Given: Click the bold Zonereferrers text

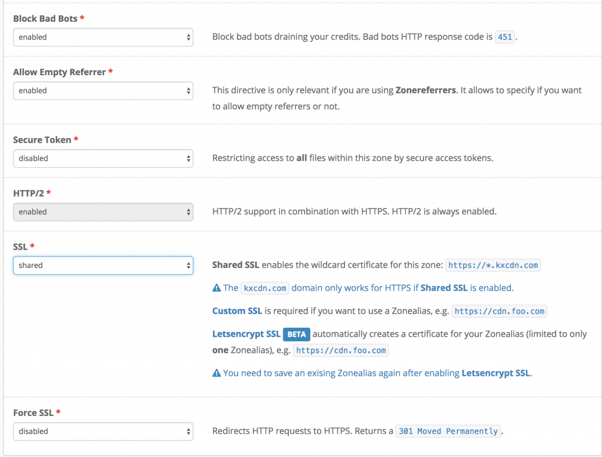Looking at the screenshot, I should pos(424,90).
